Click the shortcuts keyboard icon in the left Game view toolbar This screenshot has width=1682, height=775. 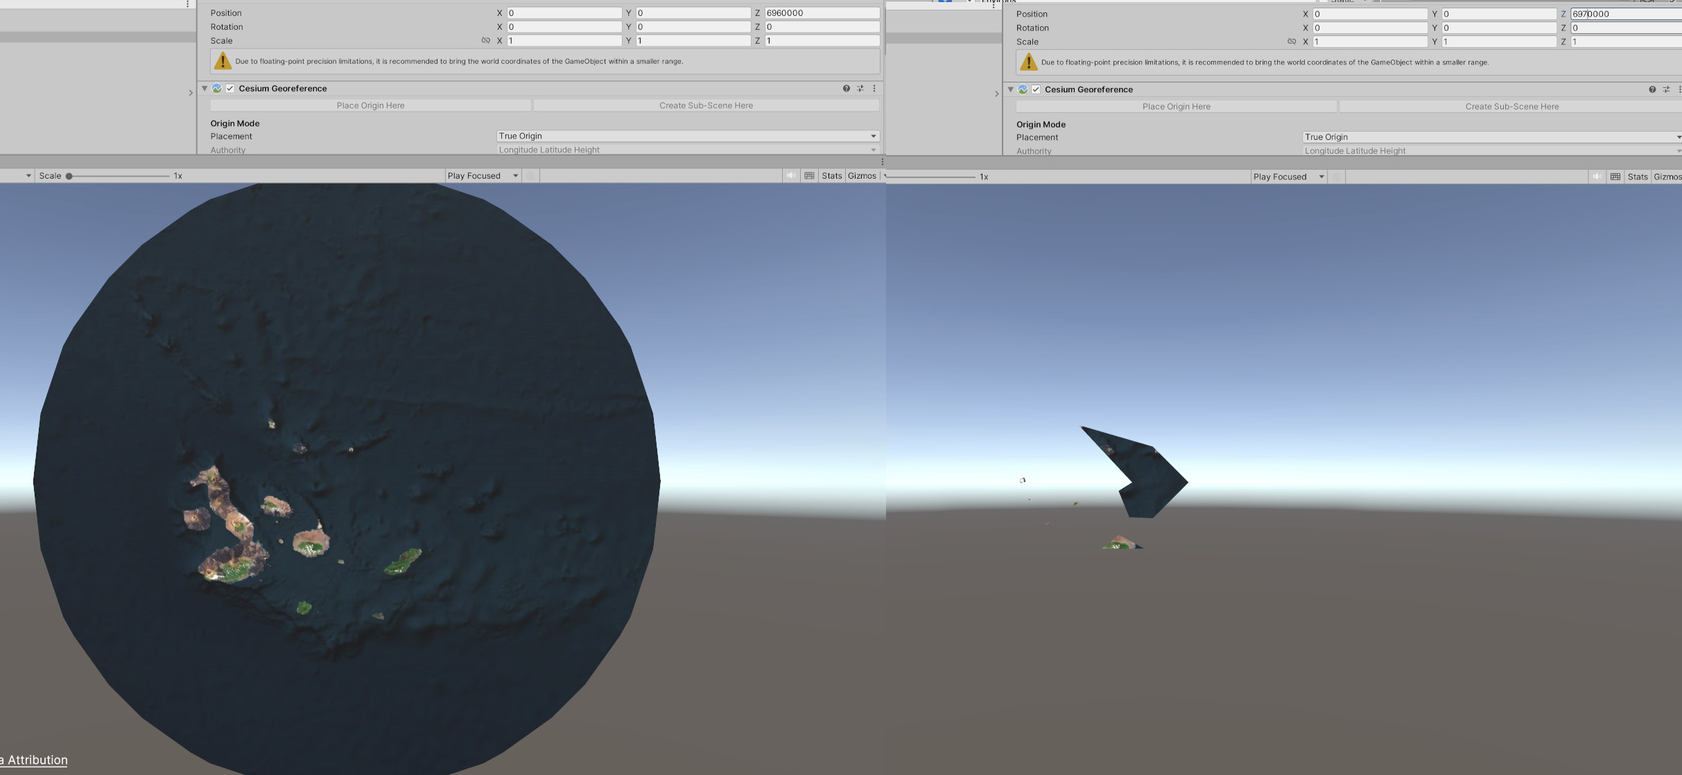[809, 176]
